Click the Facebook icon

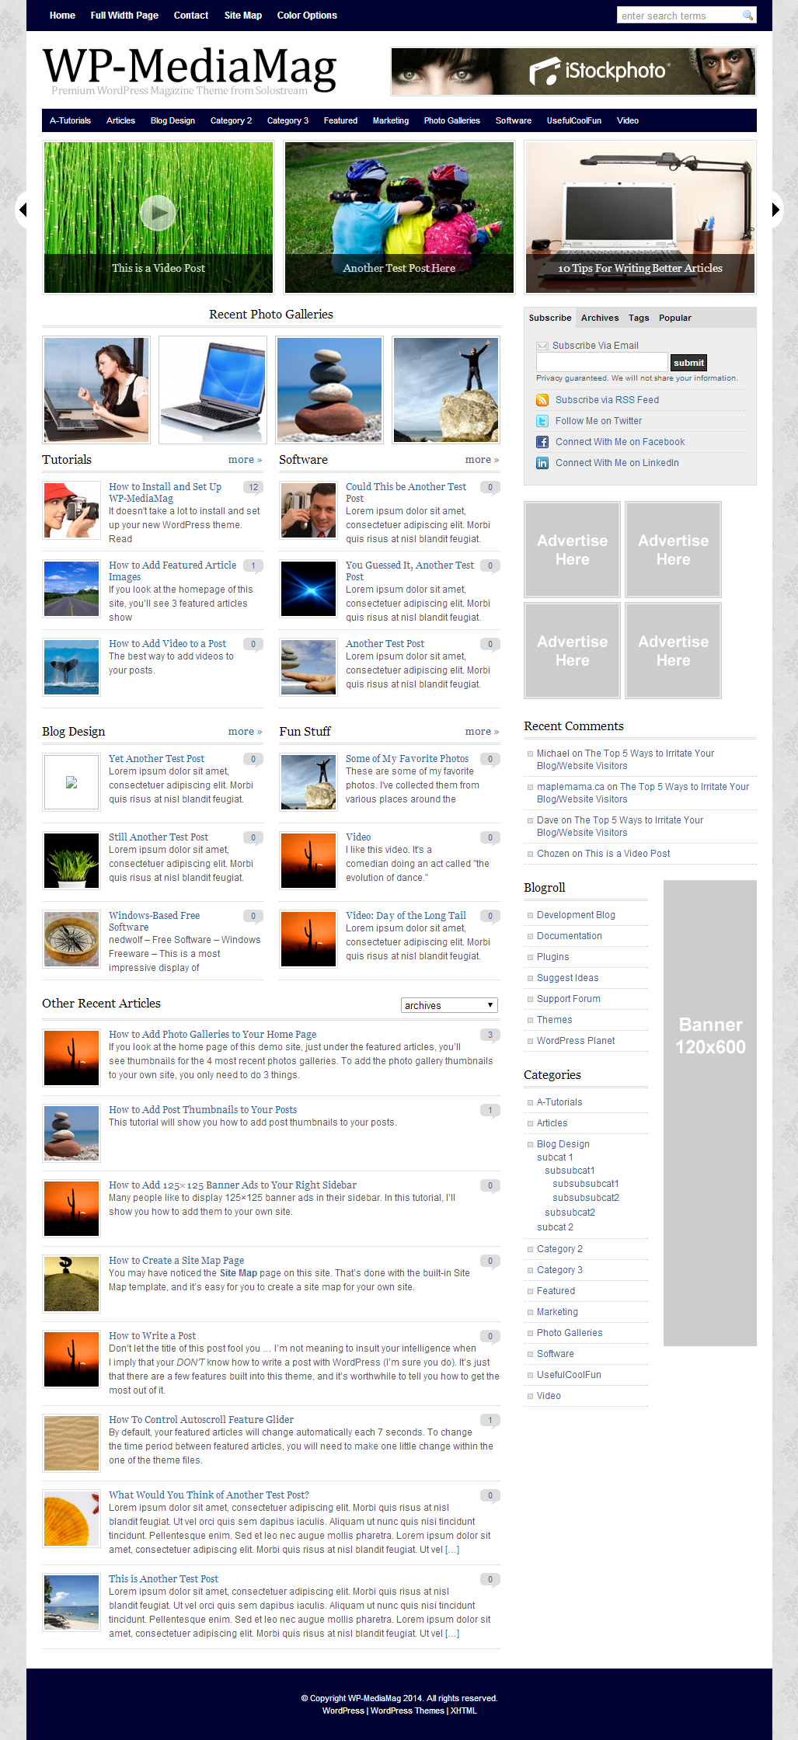coord(542,442)
